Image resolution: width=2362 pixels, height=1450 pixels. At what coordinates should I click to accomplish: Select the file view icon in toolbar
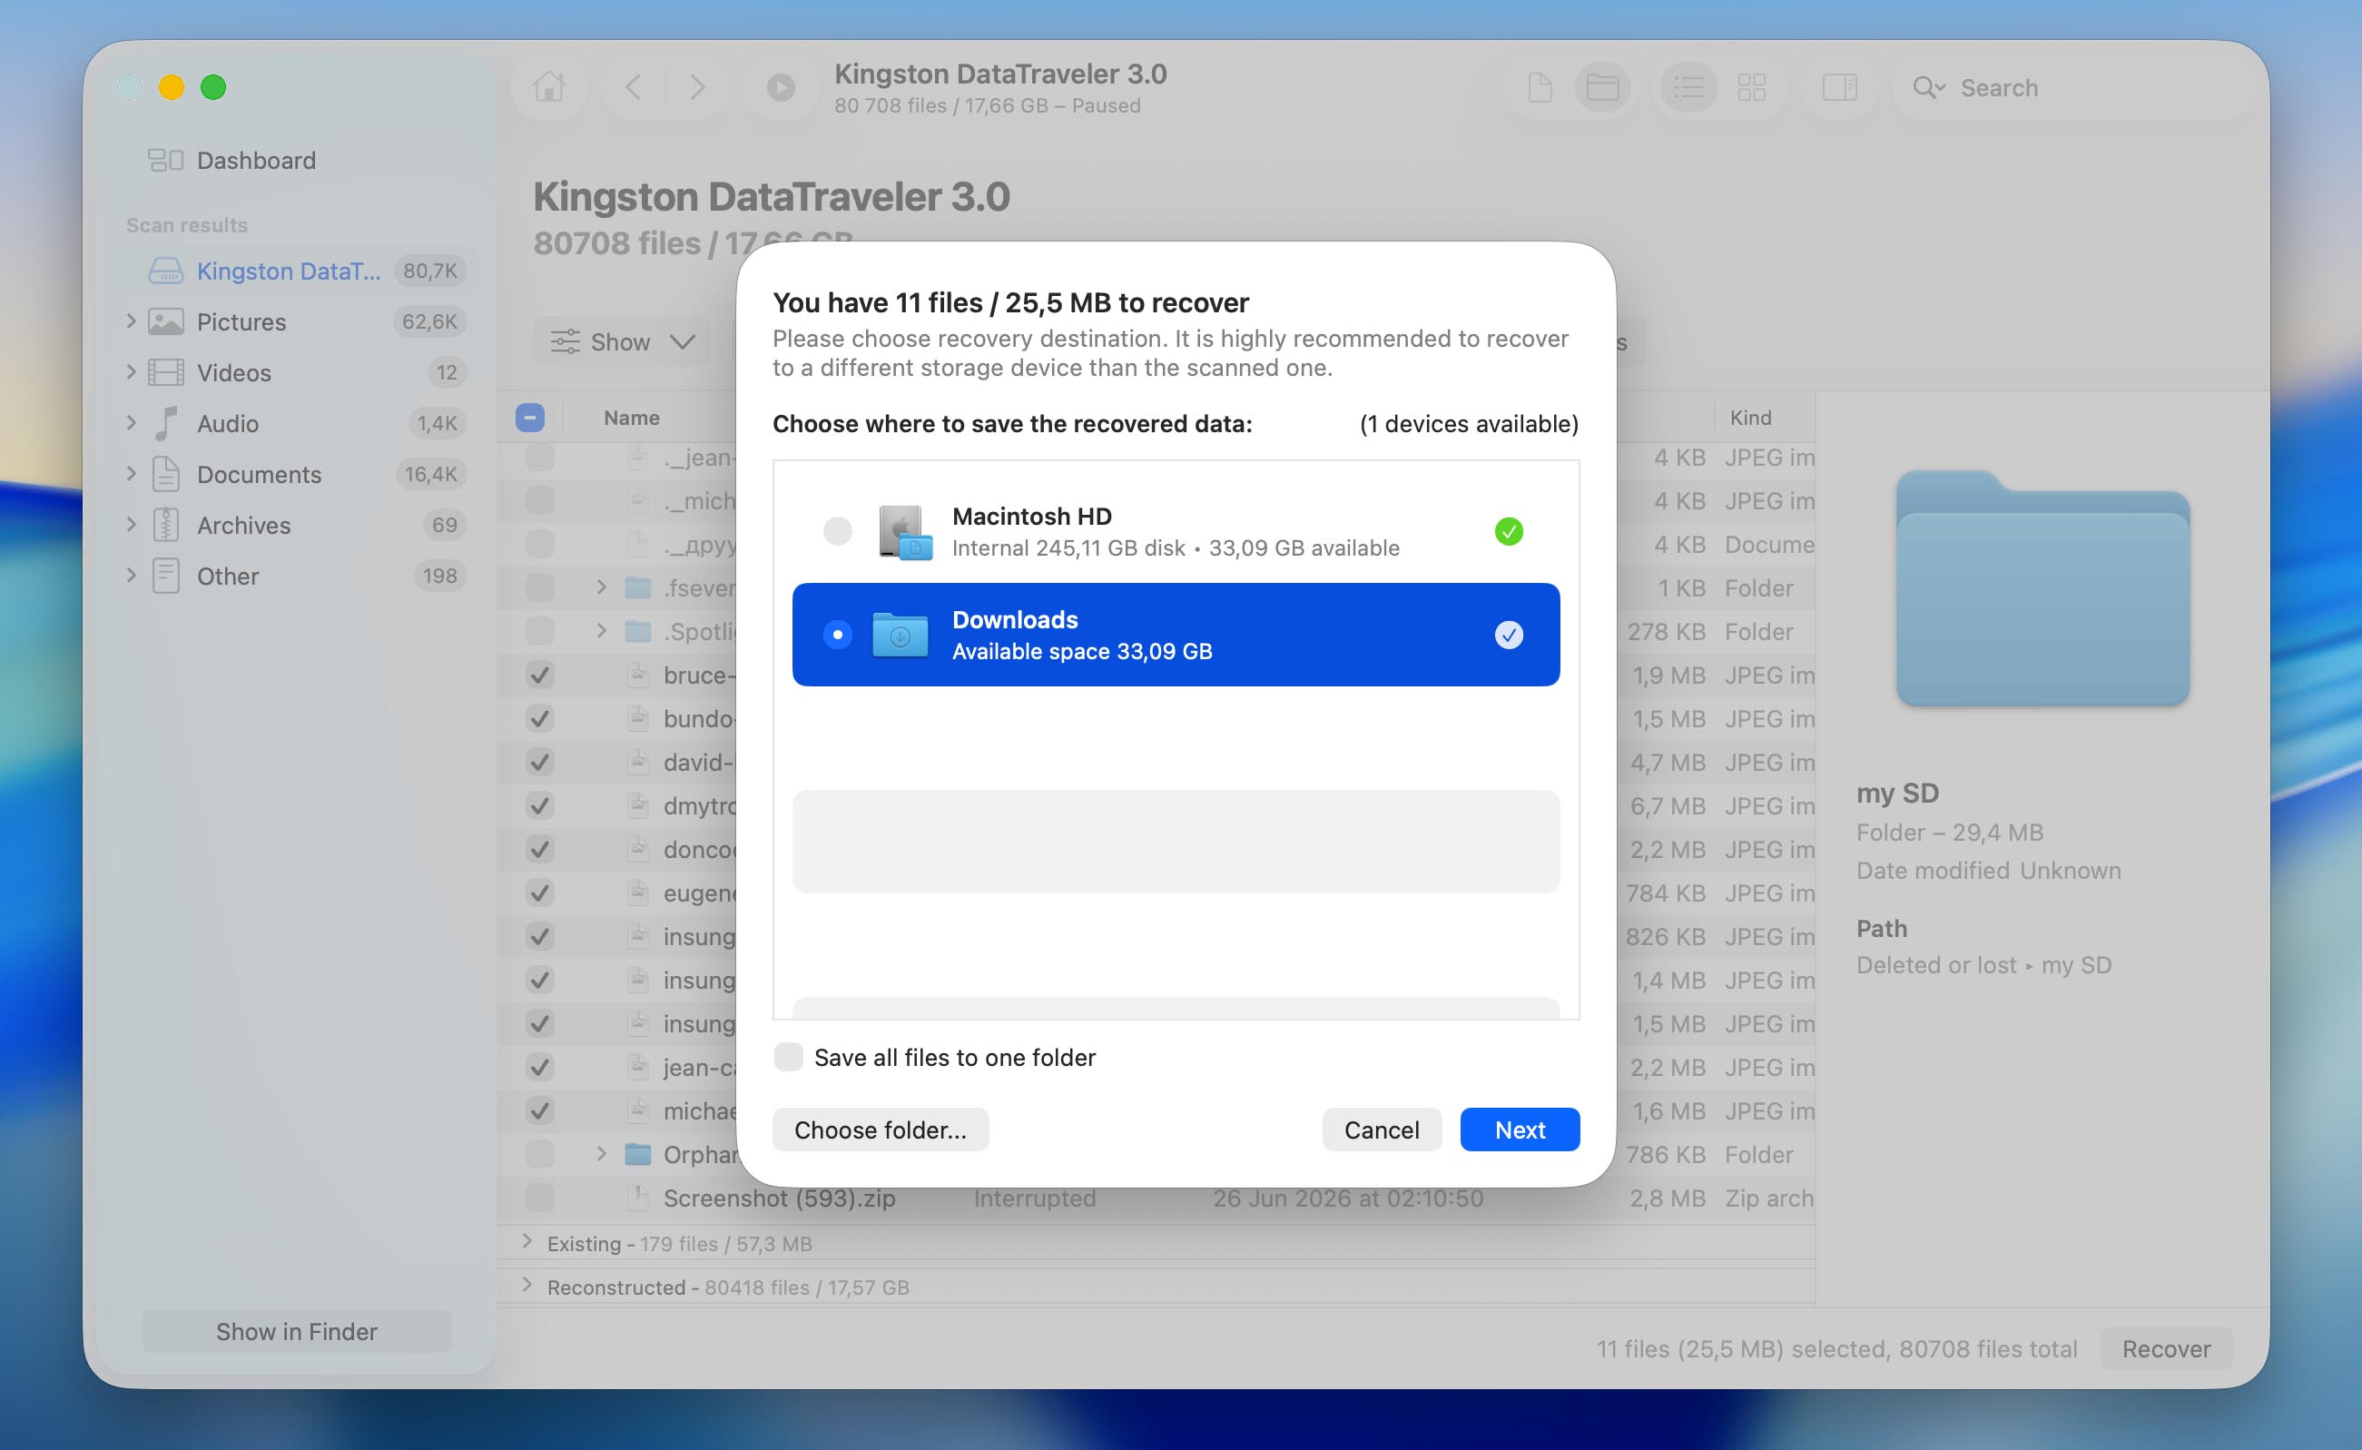tap(1540, 87)
